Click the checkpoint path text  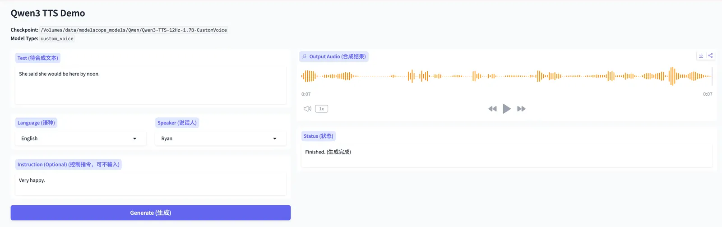(x=134, y=30)
